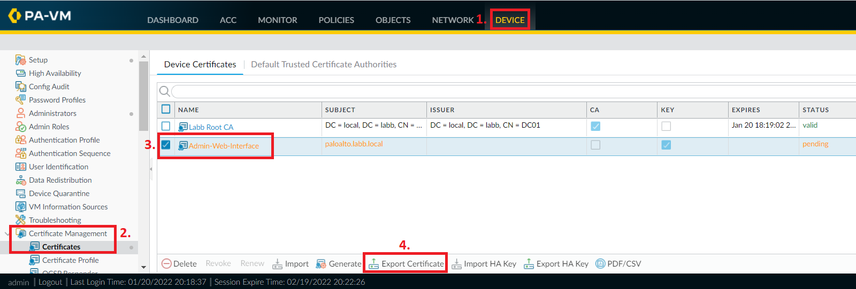This screenshot has height=289, width=856.
Task: Click the Troubleshooting wrench icon
Action: tap(21, 220)
